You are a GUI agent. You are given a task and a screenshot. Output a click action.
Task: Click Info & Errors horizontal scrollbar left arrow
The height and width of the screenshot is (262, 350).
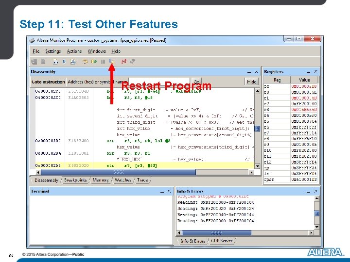179,233
